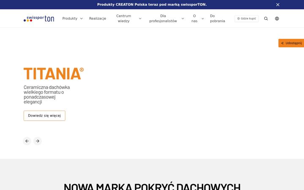Expand the Dla profesjonalistów chevron
This screenshot has width=304, height=190.
click(183, 19)
